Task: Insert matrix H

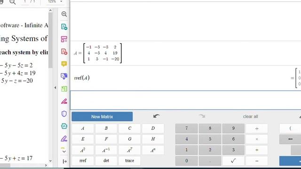Action: pyautogui.click(x=153, y=139)
